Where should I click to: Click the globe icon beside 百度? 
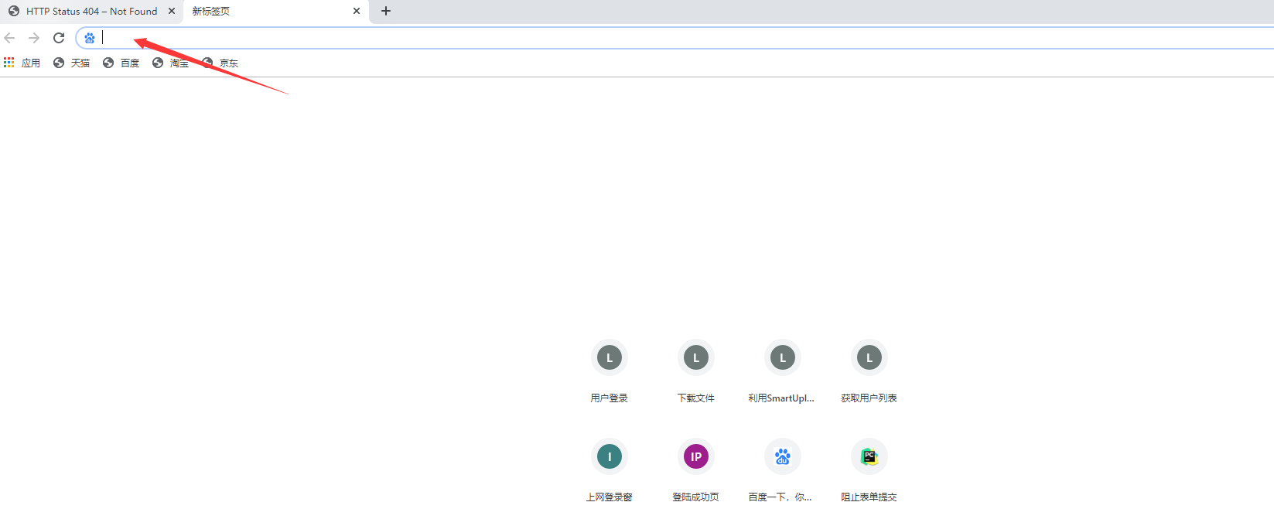click(108, 63)
